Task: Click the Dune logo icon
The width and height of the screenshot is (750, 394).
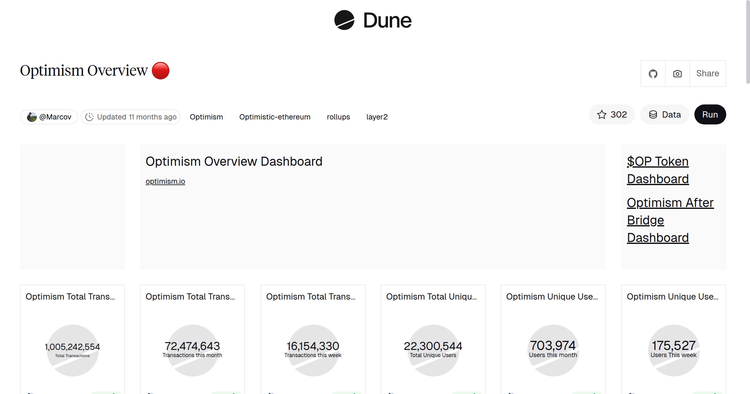Action: click(x=344, y=20)
